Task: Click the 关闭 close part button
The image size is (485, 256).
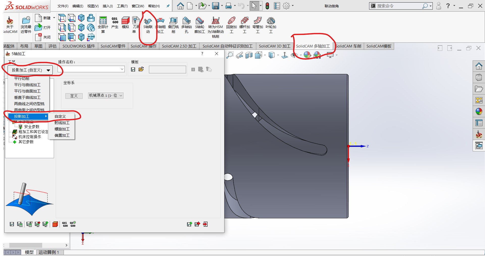Action: [x=43, y=37]
